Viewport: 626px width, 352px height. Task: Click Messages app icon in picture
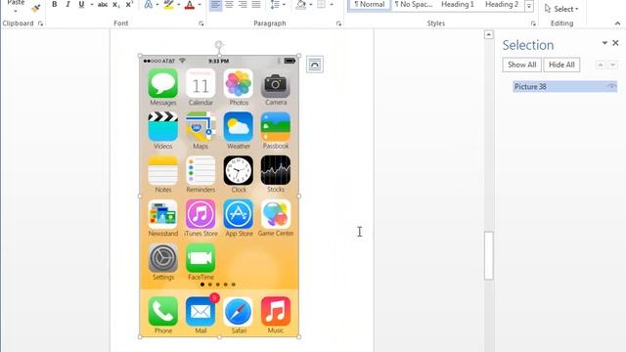click(x=163, y=83)
